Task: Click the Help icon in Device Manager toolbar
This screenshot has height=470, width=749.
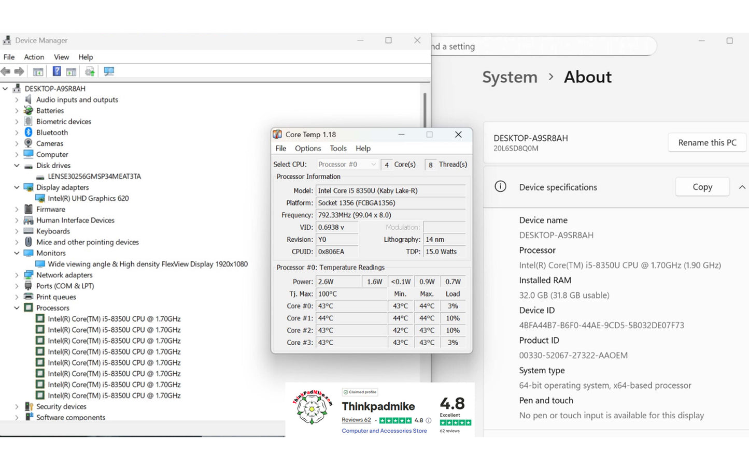Action: pos(56,71)
